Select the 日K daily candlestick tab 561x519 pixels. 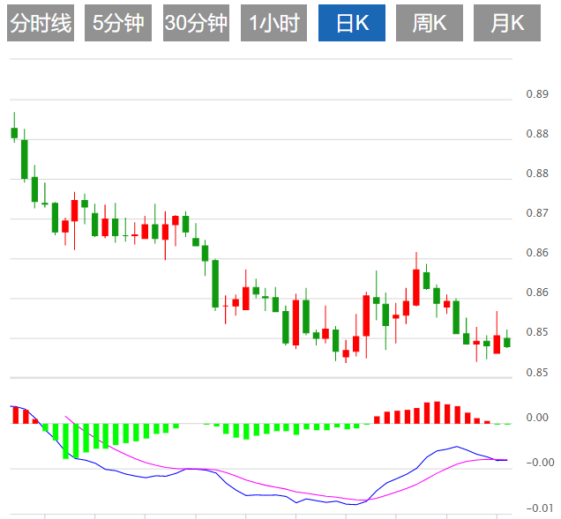tap(352, 23)
